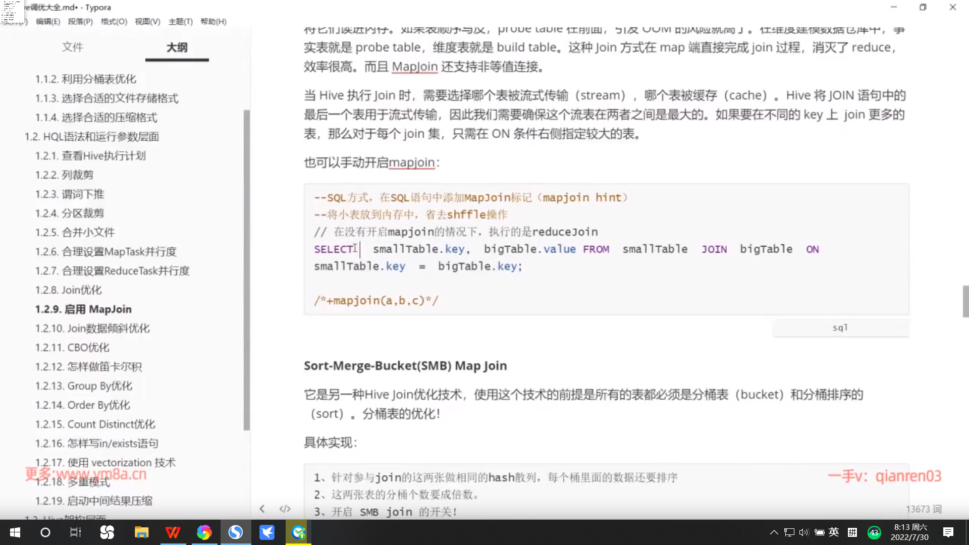Toggle source code mode icon

pyautogui.click(x=285, y=509)
